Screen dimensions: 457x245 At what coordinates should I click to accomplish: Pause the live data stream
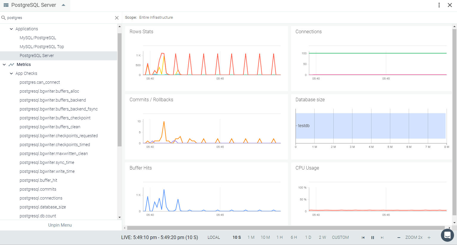click(372, 238)
